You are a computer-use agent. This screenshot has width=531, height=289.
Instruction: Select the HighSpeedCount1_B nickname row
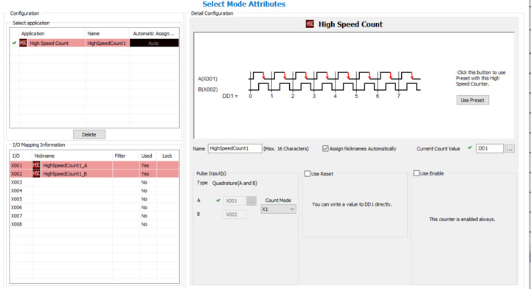[94, 173]
